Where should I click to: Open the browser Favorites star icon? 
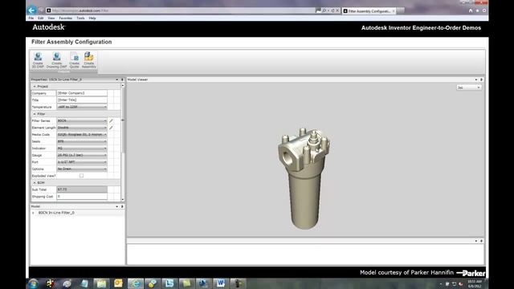click(x=477, y=10)
